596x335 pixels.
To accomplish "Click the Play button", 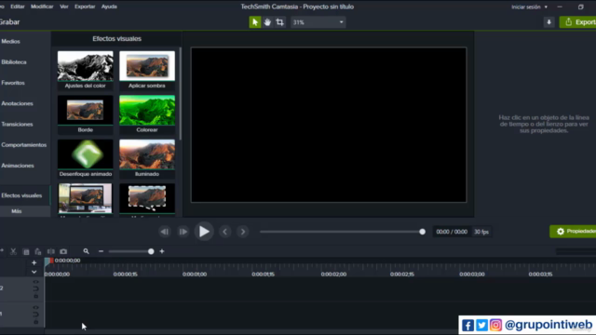I will 204,232.
